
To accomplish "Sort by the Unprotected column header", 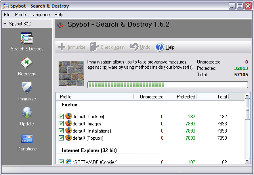I will pos(149,97).
